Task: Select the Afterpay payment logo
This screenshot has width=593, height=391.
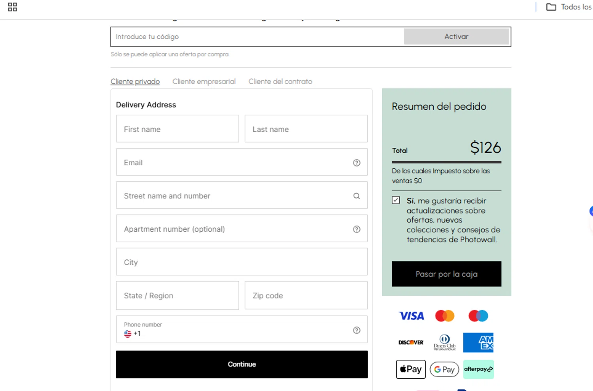Action: pyautogui.click(x=478, y=369)
